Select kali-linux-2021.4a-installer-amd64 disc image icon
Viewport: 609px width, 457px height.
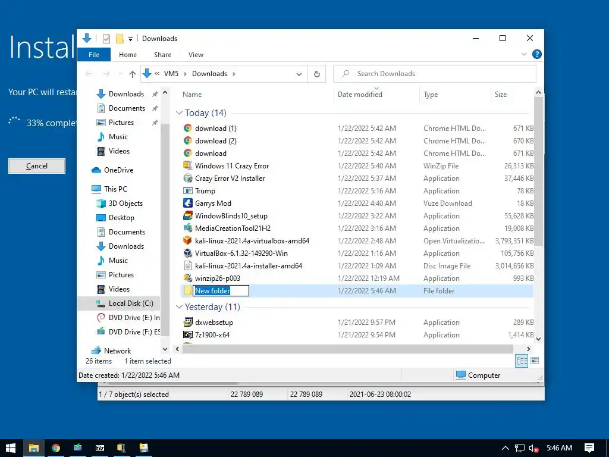[x=187, y=266]
